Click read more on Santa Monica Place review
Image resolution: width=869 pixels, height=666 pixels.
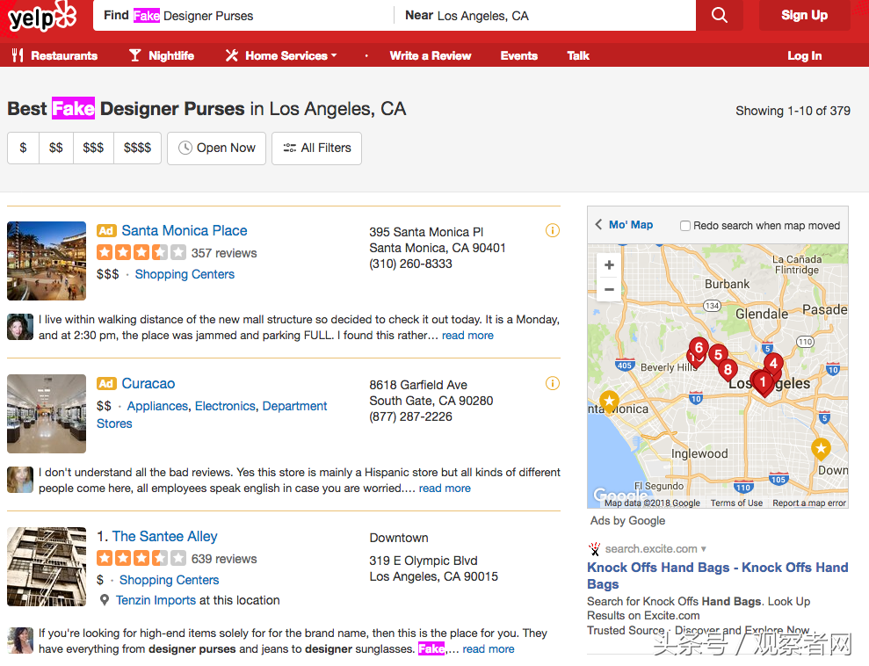click(x=467, y=336)
